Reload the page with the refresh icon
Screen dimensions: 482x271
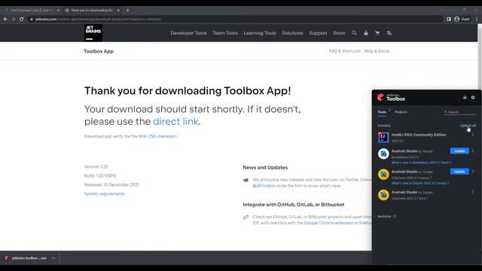[22, 19]
